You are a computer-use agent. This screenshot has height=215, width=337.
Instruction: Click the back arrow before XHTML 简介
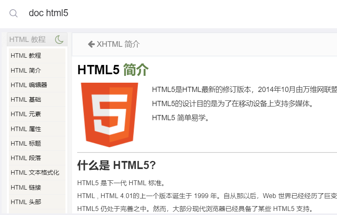(91, 44)
